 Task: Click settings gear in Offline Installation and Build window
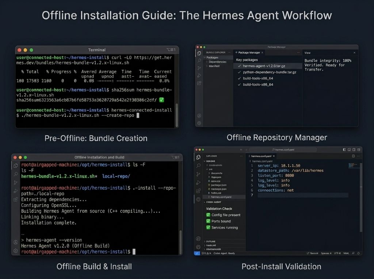16,251
